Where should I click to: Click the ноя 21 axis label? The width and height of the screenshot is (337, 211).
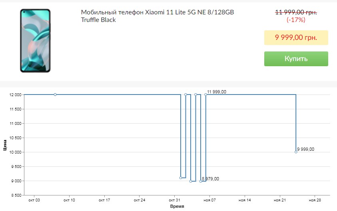point(280,200)
